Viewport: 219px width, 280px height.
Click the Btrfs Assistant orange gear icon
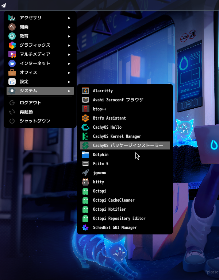(x=85, y=118)
